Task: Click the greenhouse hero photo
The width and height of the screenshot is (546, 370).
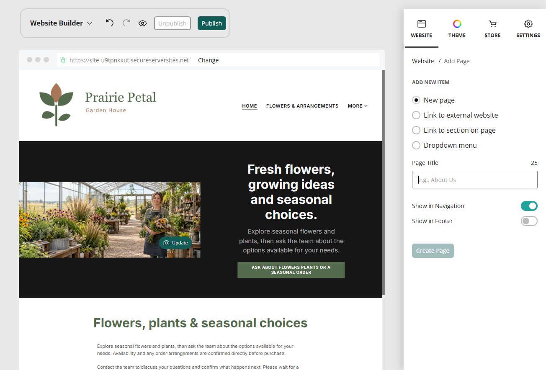Action: pos(110,220)
